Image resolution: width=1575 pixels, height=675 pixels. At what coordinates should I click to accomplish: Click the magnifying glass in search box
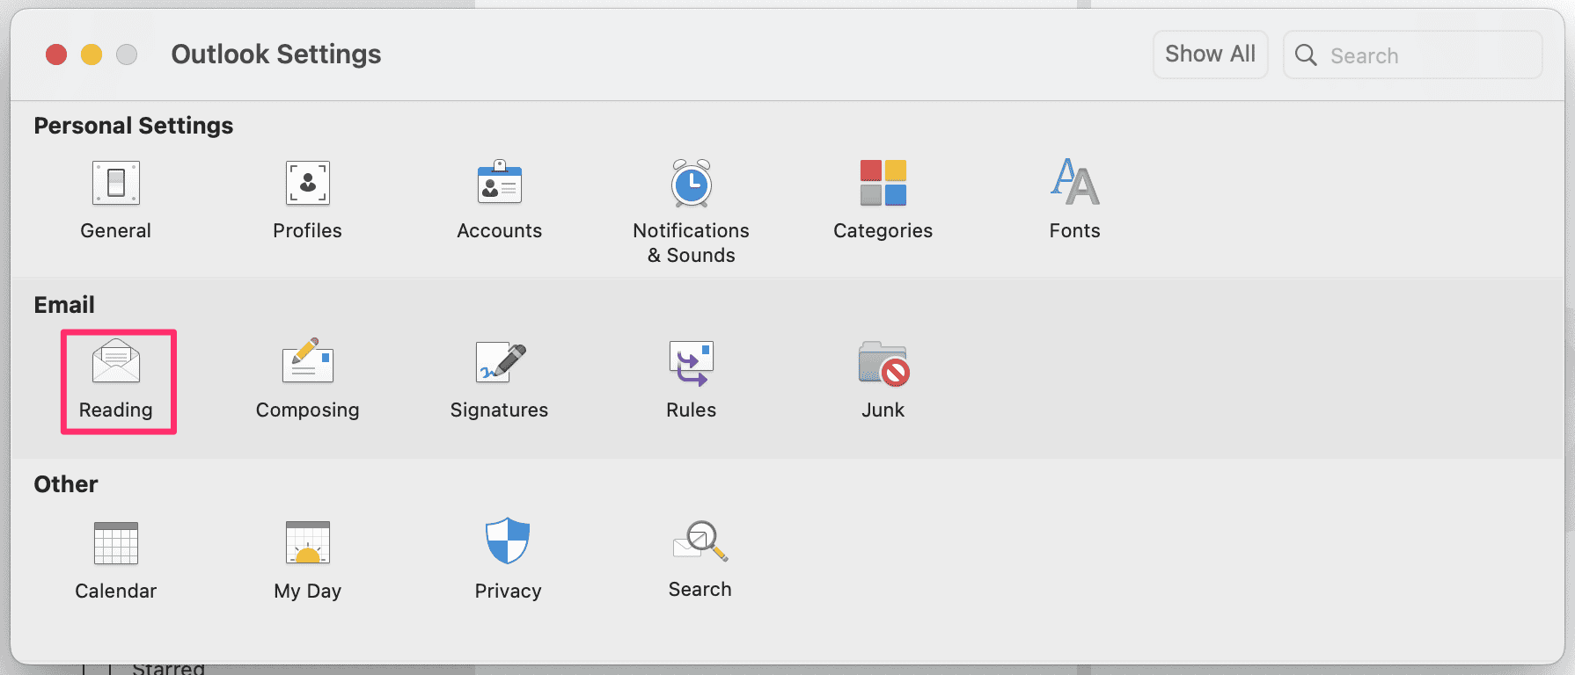pos(1306,55)
